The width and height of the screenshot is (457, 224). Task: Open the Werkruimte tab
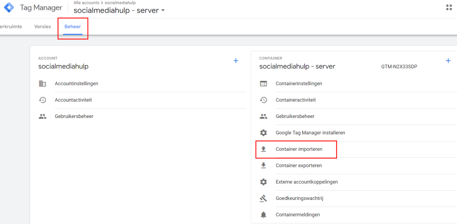(10, 26)
